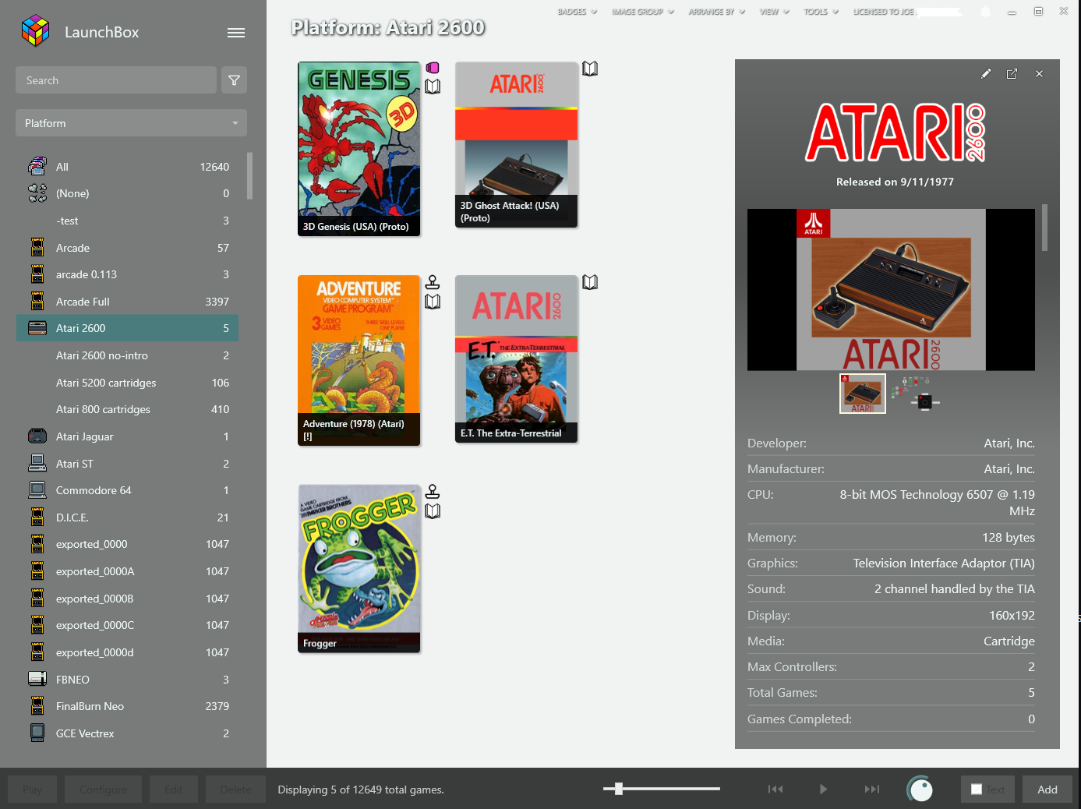This screenshot has height=809, width=1081.
Task: Open the View dropdown menu
Action: tap(775, 12)
